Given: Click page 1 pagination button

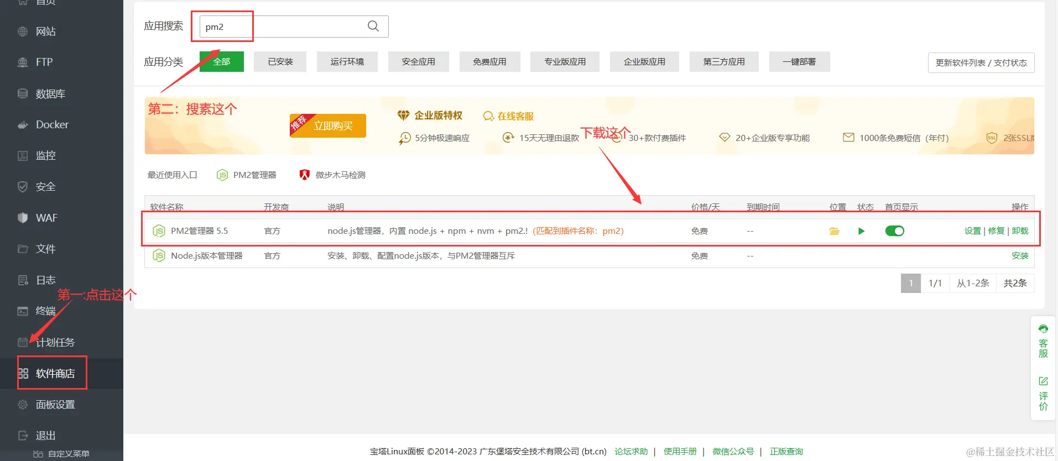Looking at the screenshot, I should (x=911, y=283).
